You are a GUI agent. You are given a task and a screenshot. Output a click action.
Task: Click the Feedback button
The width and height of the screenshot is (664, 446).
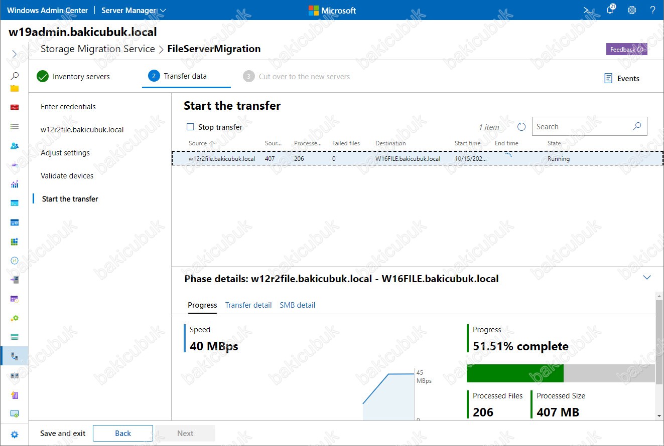627,50
